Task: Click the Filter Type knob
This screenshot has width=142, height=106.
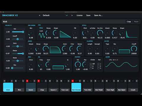Action: [x=107, y=49]
